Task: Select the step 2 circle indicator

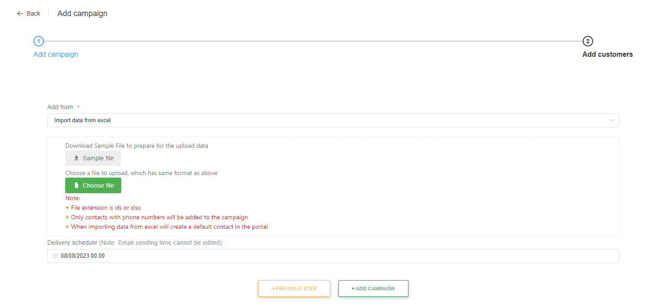Action: (587, 41)
